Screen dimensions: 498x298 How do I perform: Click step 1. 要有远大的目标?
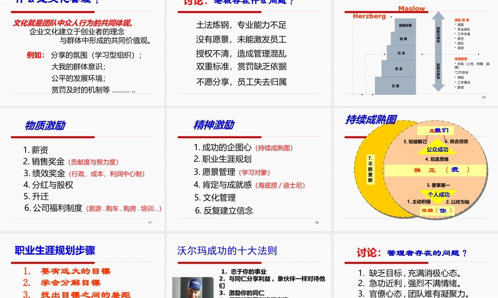(67, 271)
